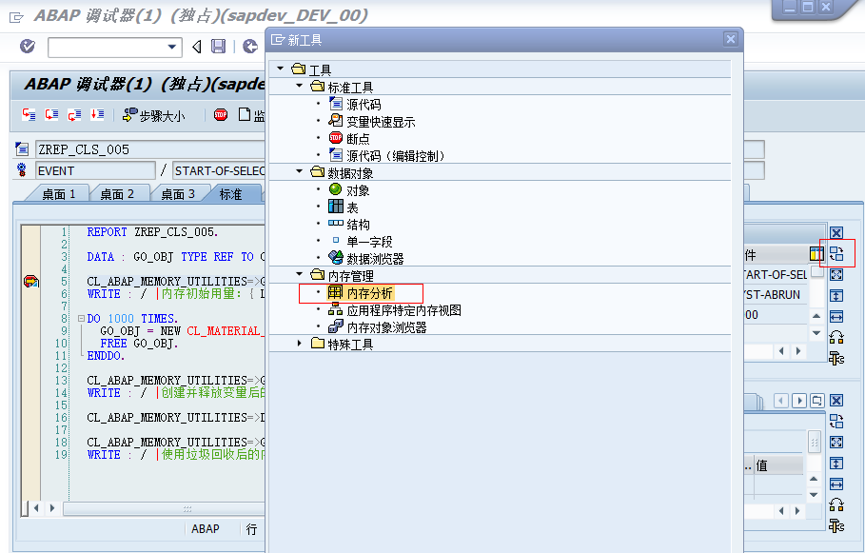Open the command field dropdown
This screenshot has width=865, height=553.
pos(171,46)
